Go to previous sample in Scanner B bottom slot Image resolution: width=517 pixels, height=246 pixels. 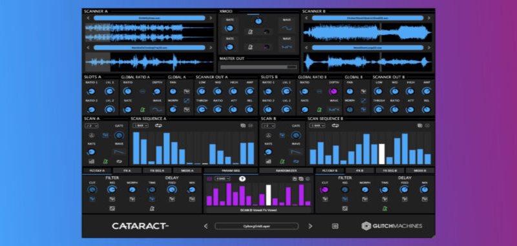[306, 48]
